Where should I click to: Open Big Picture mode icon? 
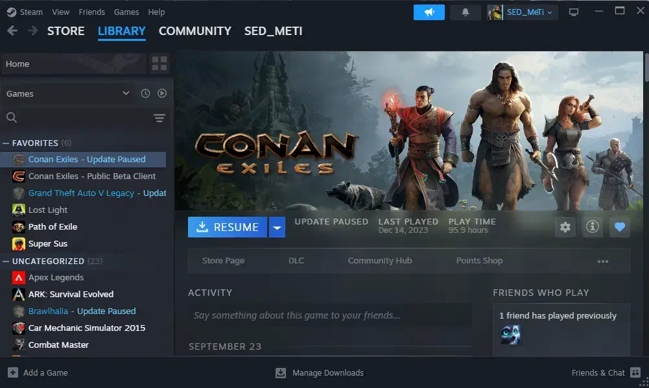pyautogui.click(x=573, y=12)
